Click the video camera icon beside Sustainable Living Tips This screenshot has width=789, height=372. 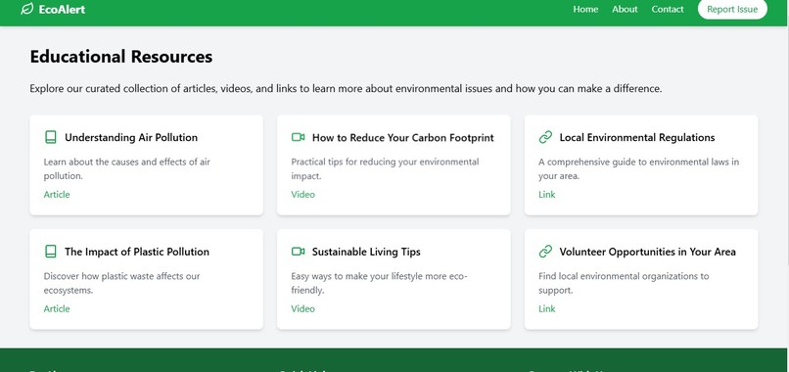298,252
